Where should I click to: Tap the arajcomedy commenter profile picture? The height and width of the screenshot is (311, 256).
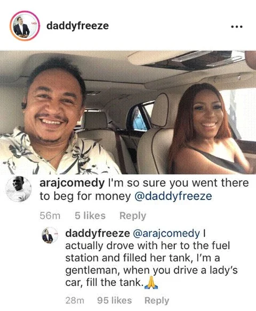[x=19, y=189]
